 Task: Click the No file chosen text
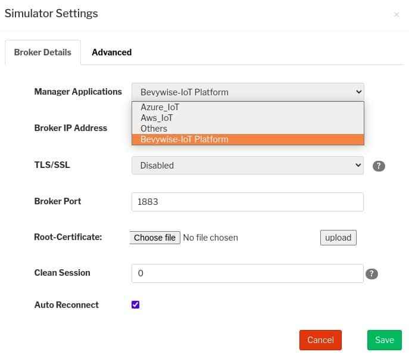click(x=210, y=238)
